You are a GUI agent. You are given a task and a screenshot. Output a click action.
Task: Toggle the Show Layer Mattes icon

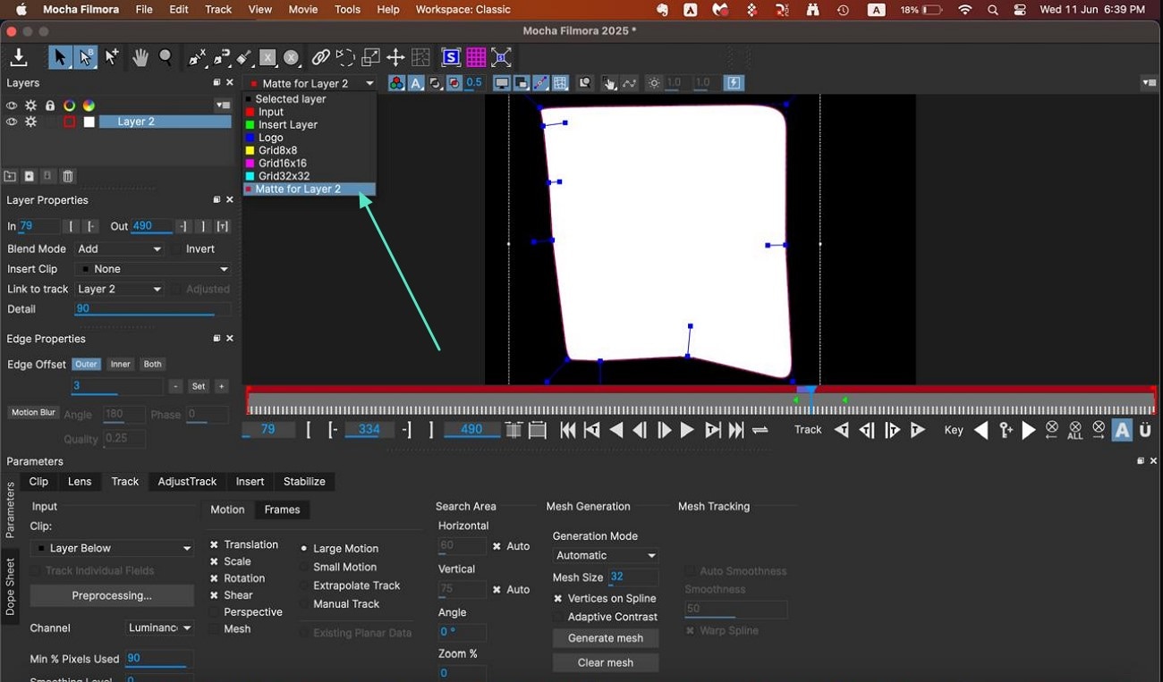tap(436, 83)
